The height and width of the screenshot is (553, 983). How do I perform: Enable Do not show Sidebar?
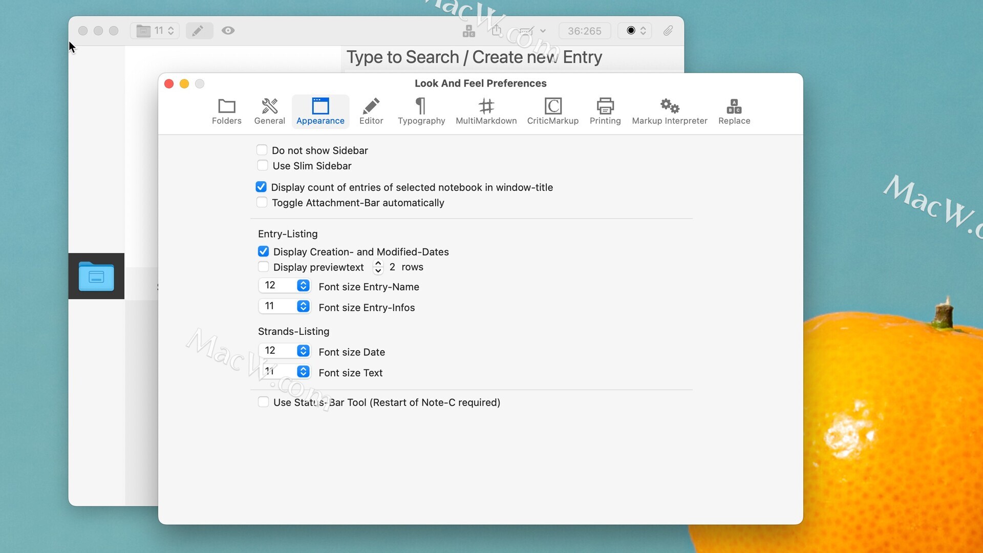[x=262, y=150]
